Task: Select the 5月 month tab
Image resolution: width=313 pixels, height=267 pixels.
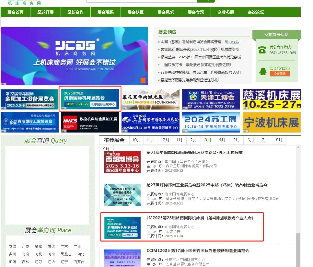Action: 236,140
